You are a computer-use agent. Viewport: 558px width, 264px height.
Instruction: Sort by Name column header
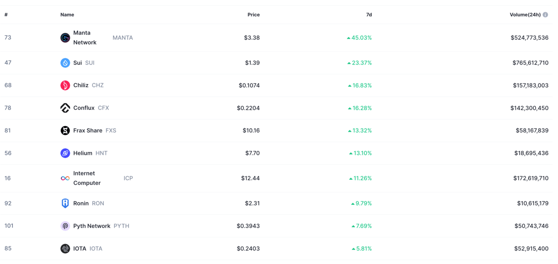67,15
